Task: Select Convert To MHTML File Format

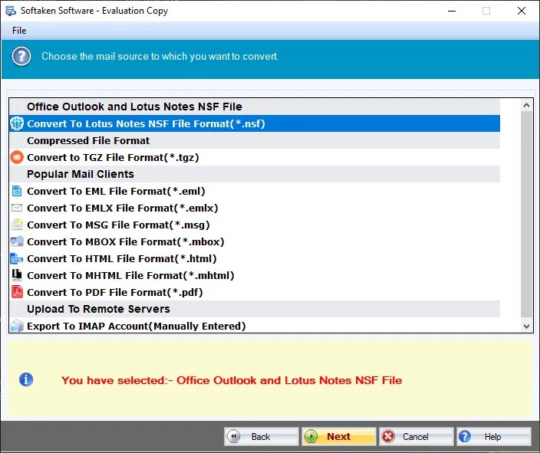Action: coord(255,275)
